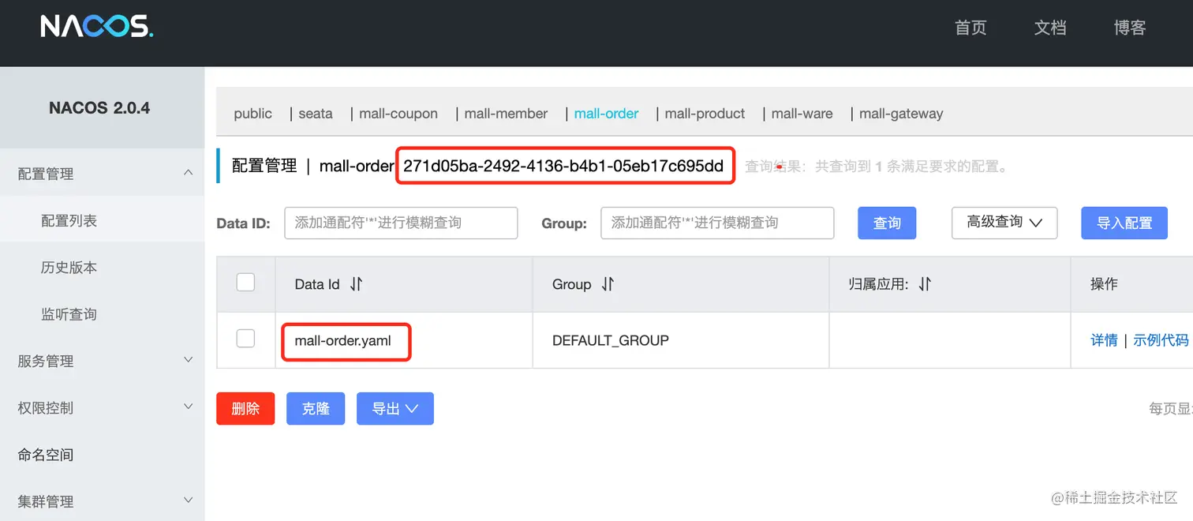Expand the 服务管理 sidebar section
Screen dimensions: 1193x521
pos(188,360)
